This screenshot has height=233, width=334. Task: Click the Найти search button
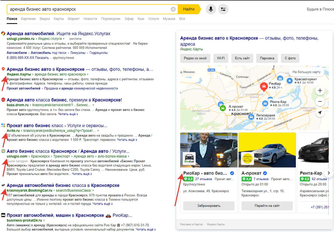coord(189,9)
